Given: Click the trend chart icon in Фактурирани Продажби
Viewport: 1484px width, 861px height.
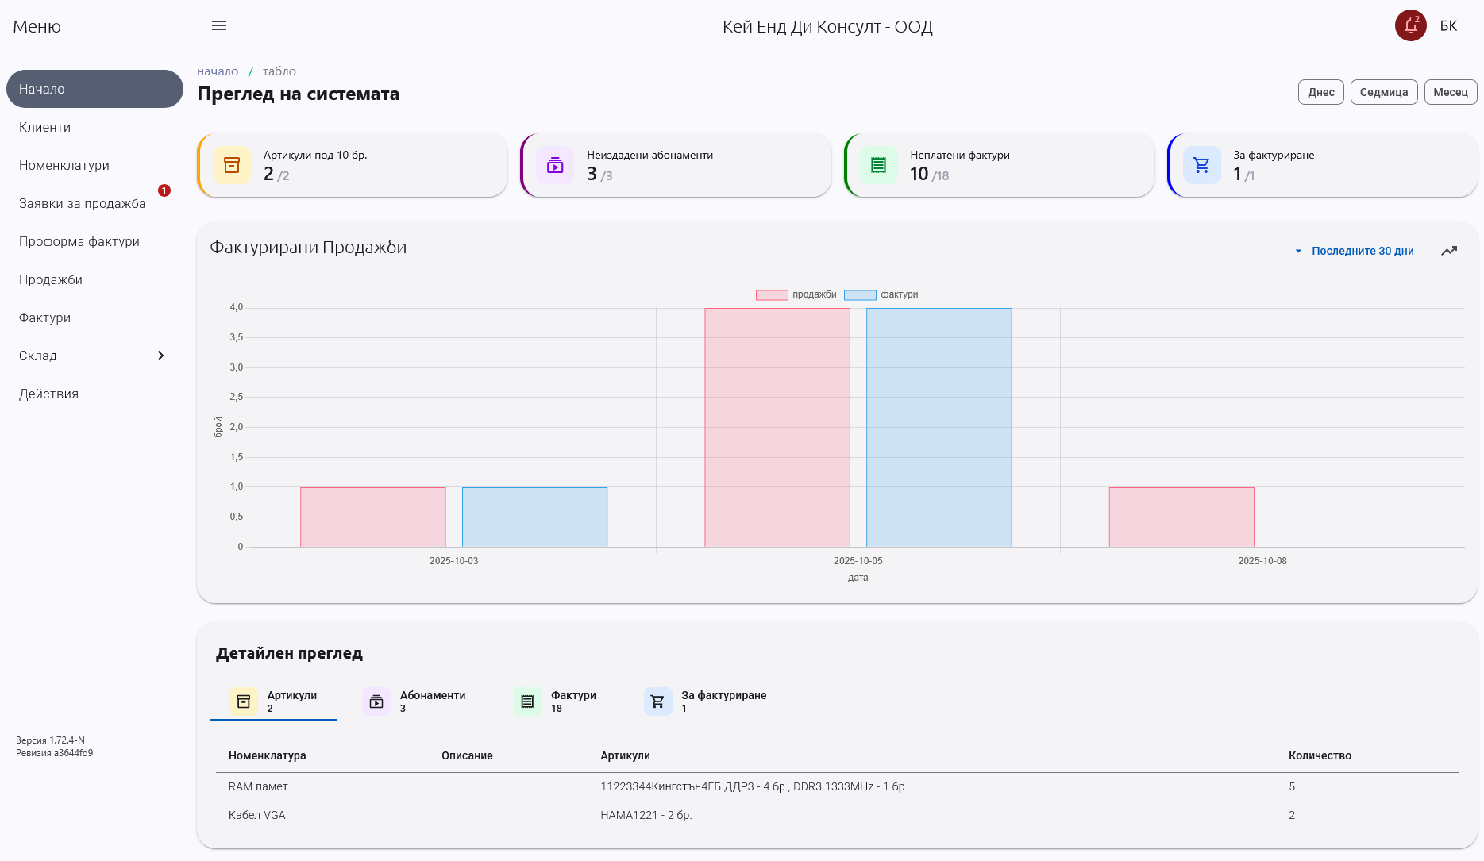Looking at the screenshot, I should (x=1450, y=250).
